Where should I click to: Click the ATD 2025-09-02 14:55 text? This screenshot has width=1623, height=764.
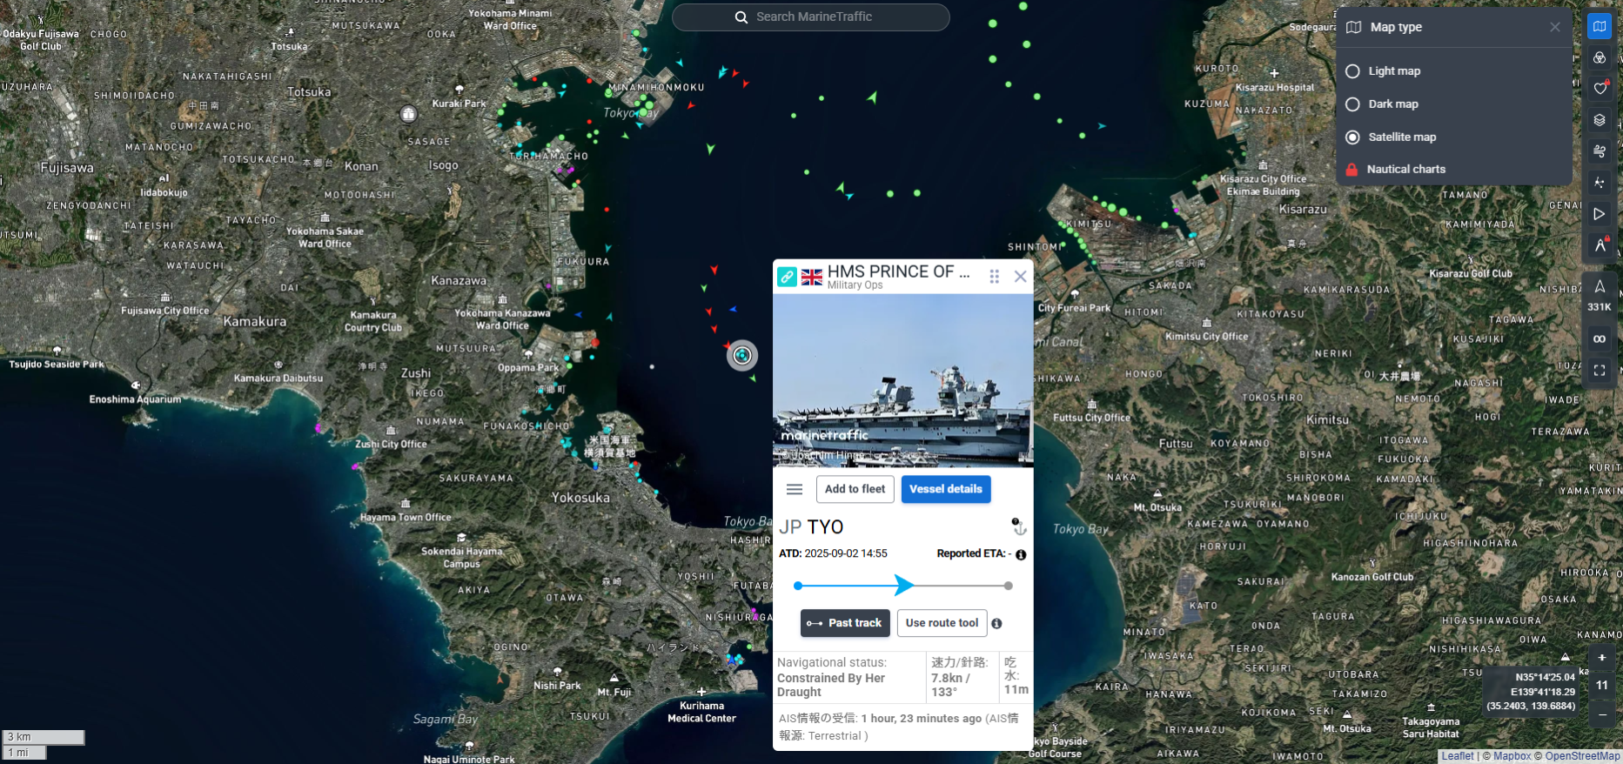click(x=833, y=553)
